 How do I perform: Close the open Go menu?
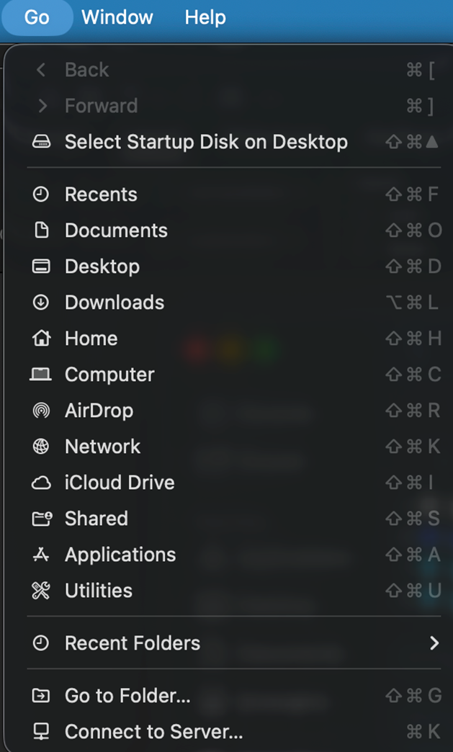point(37,17)
